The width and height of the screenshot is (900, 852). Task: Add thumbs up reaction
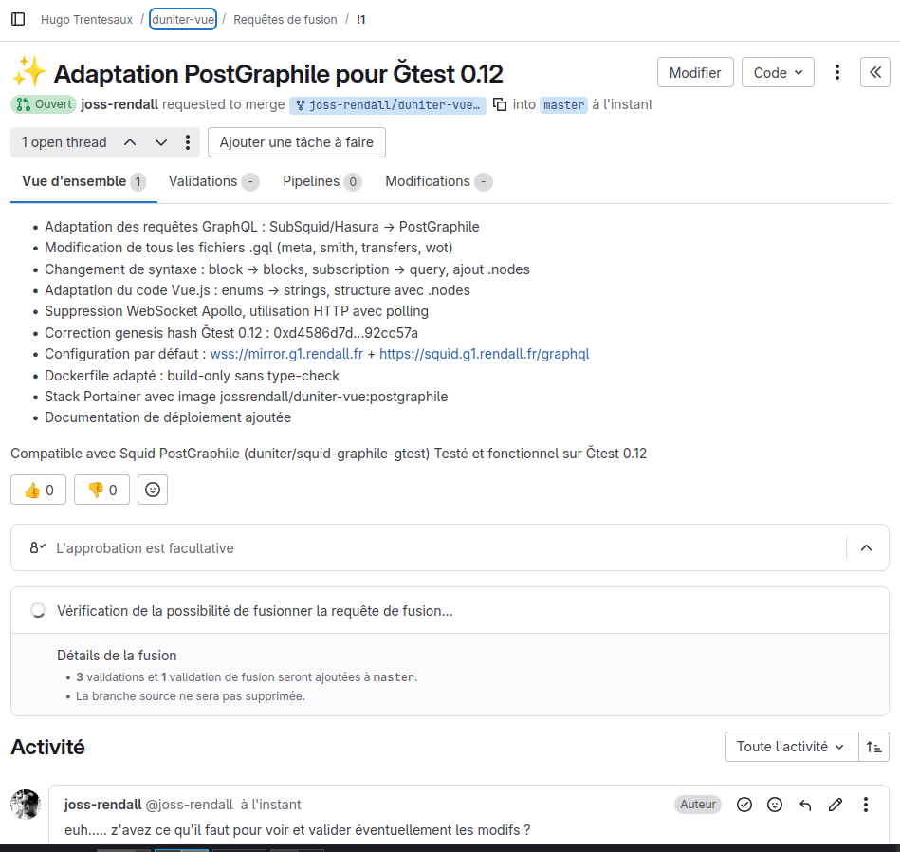point(38,490)
